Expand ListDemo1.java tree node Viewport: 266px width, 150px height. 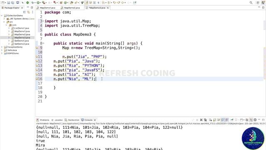pos(9,28)
